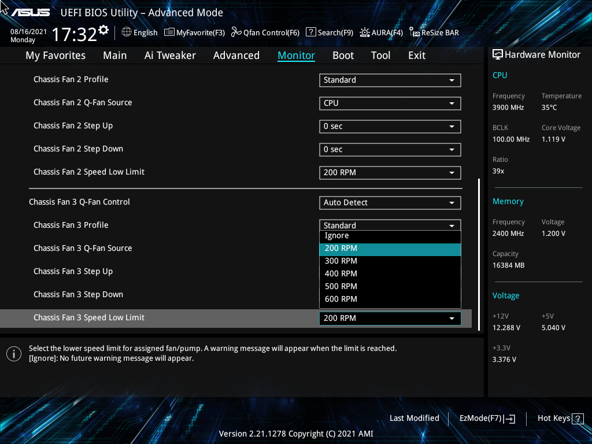Image resolution: width=592 pixels, height=444 pixels.
Task: Click the Search(F9) question mark icon
Action: (310, 32)
